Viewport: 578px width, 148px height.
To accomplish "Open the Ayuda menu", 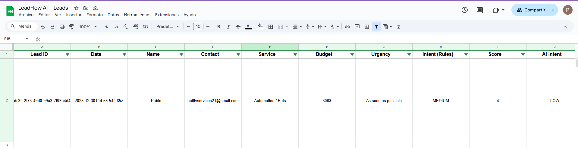I will pos(190,15).
